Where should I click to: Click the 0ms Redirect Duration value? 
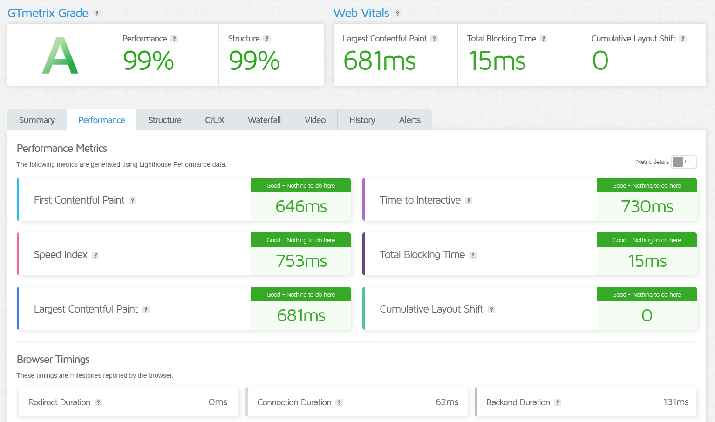pos(218,402)
